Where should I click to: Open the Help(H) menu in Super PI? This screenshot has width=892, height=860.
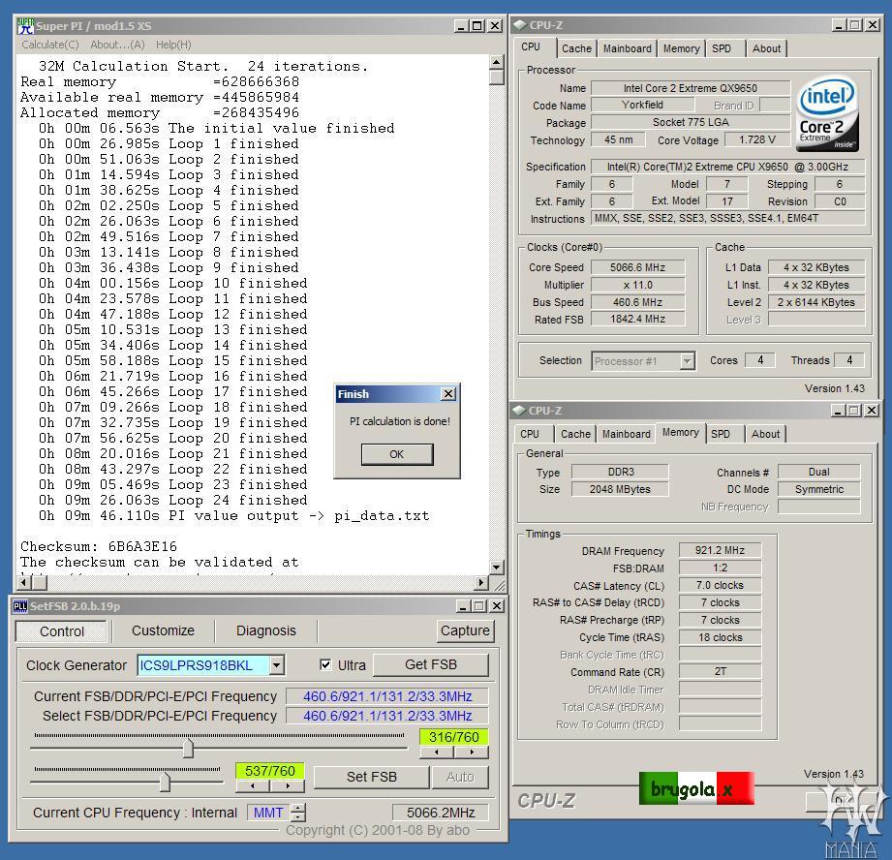click(x=173, y=45)
